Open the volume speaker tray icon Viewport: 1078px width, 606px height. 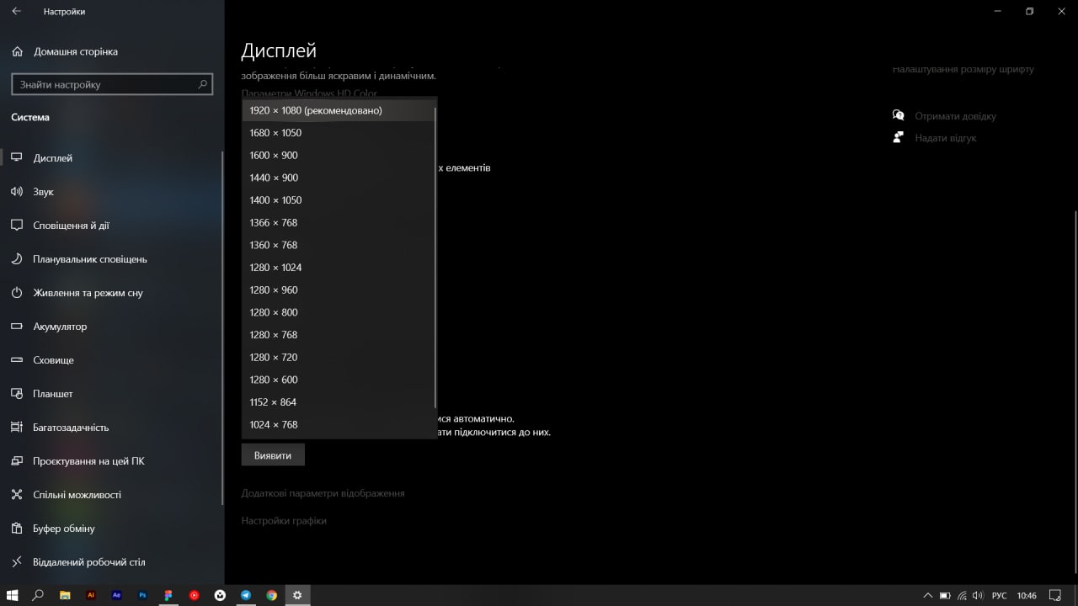[x=979, y=595]
